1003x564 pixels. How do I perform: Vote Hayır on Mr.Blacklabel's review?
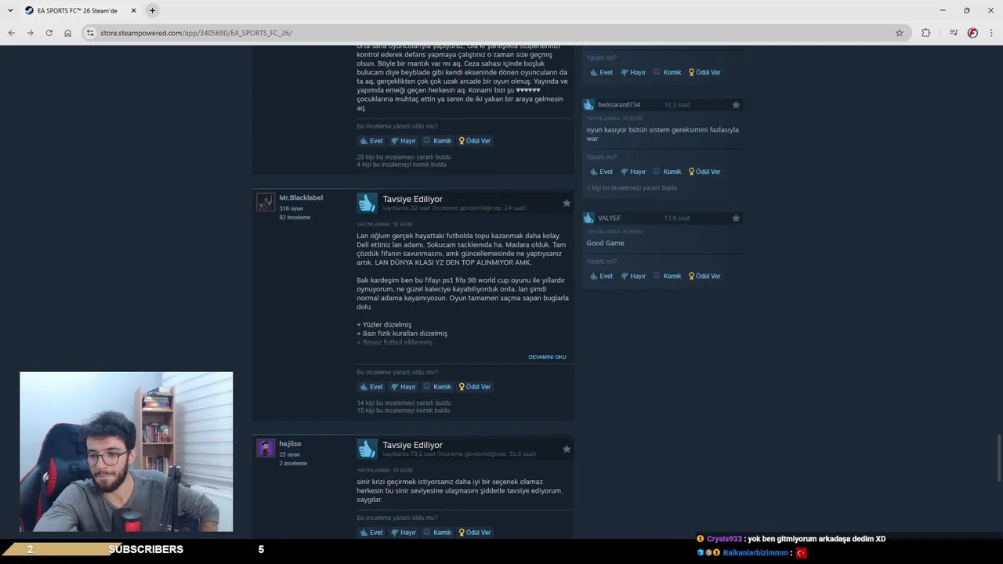404,387
